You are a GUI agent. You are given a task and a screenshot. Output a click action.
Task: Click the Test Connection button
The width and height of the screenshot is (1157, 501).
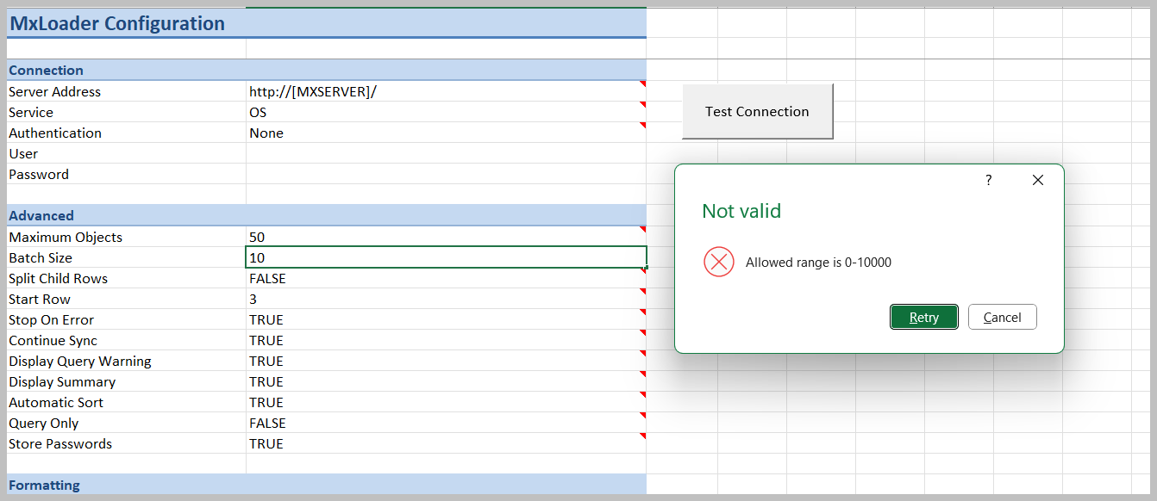click(757, 111)
